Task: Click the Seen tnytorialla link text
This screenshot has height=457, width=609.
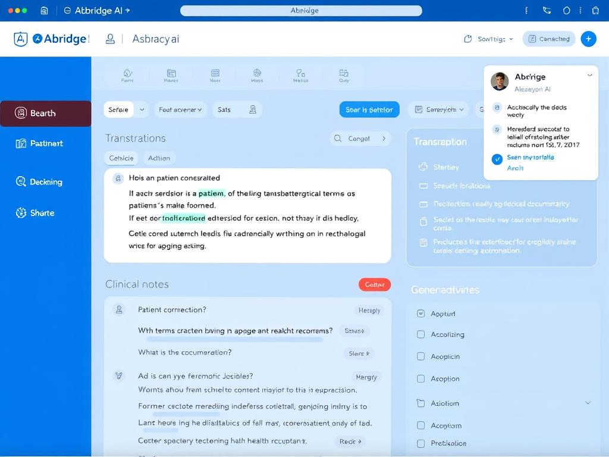Action: click(x=530, y=157)
